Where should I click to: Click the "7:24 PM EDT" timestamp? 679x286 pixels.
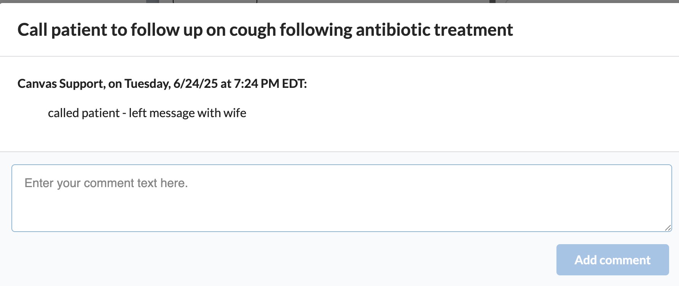click(270, 84)
